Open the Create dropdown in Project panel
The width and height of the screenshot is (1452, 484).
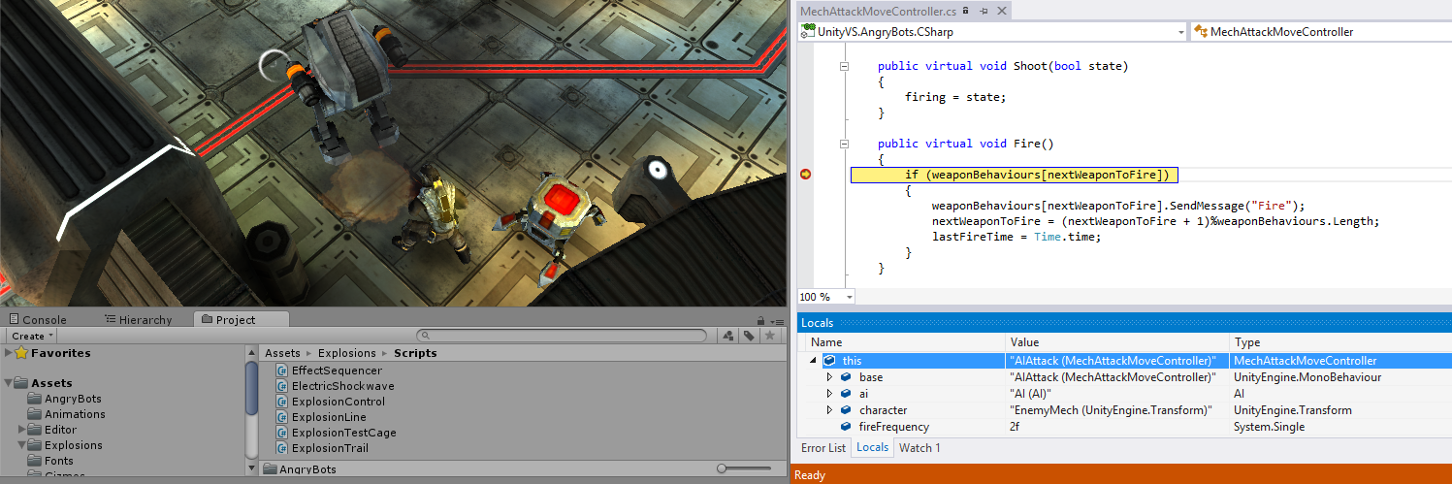(x=32, y=336)
